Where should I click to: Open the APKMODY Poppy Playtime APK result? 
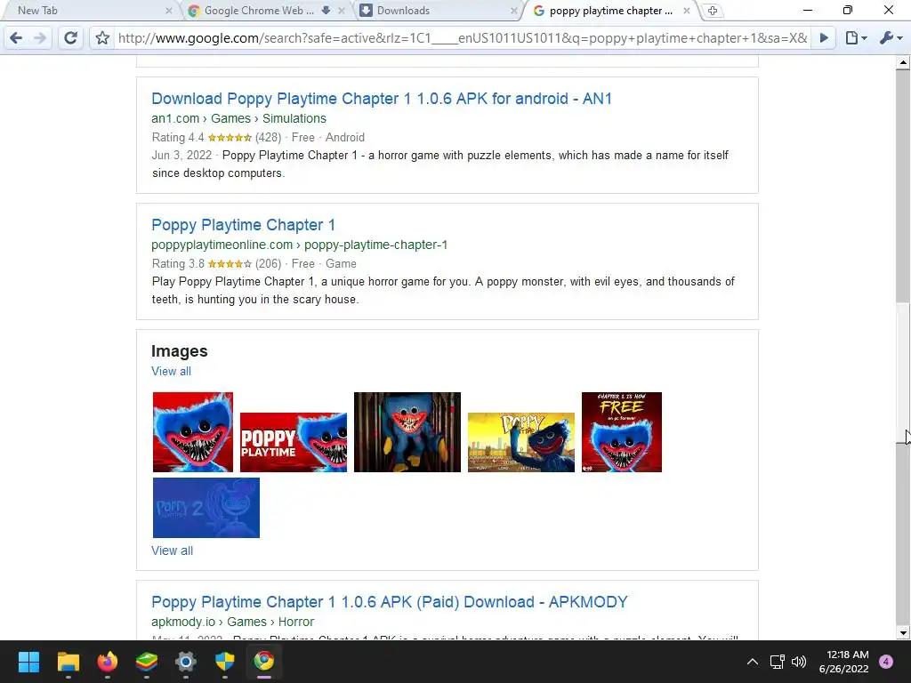[390, 602]
